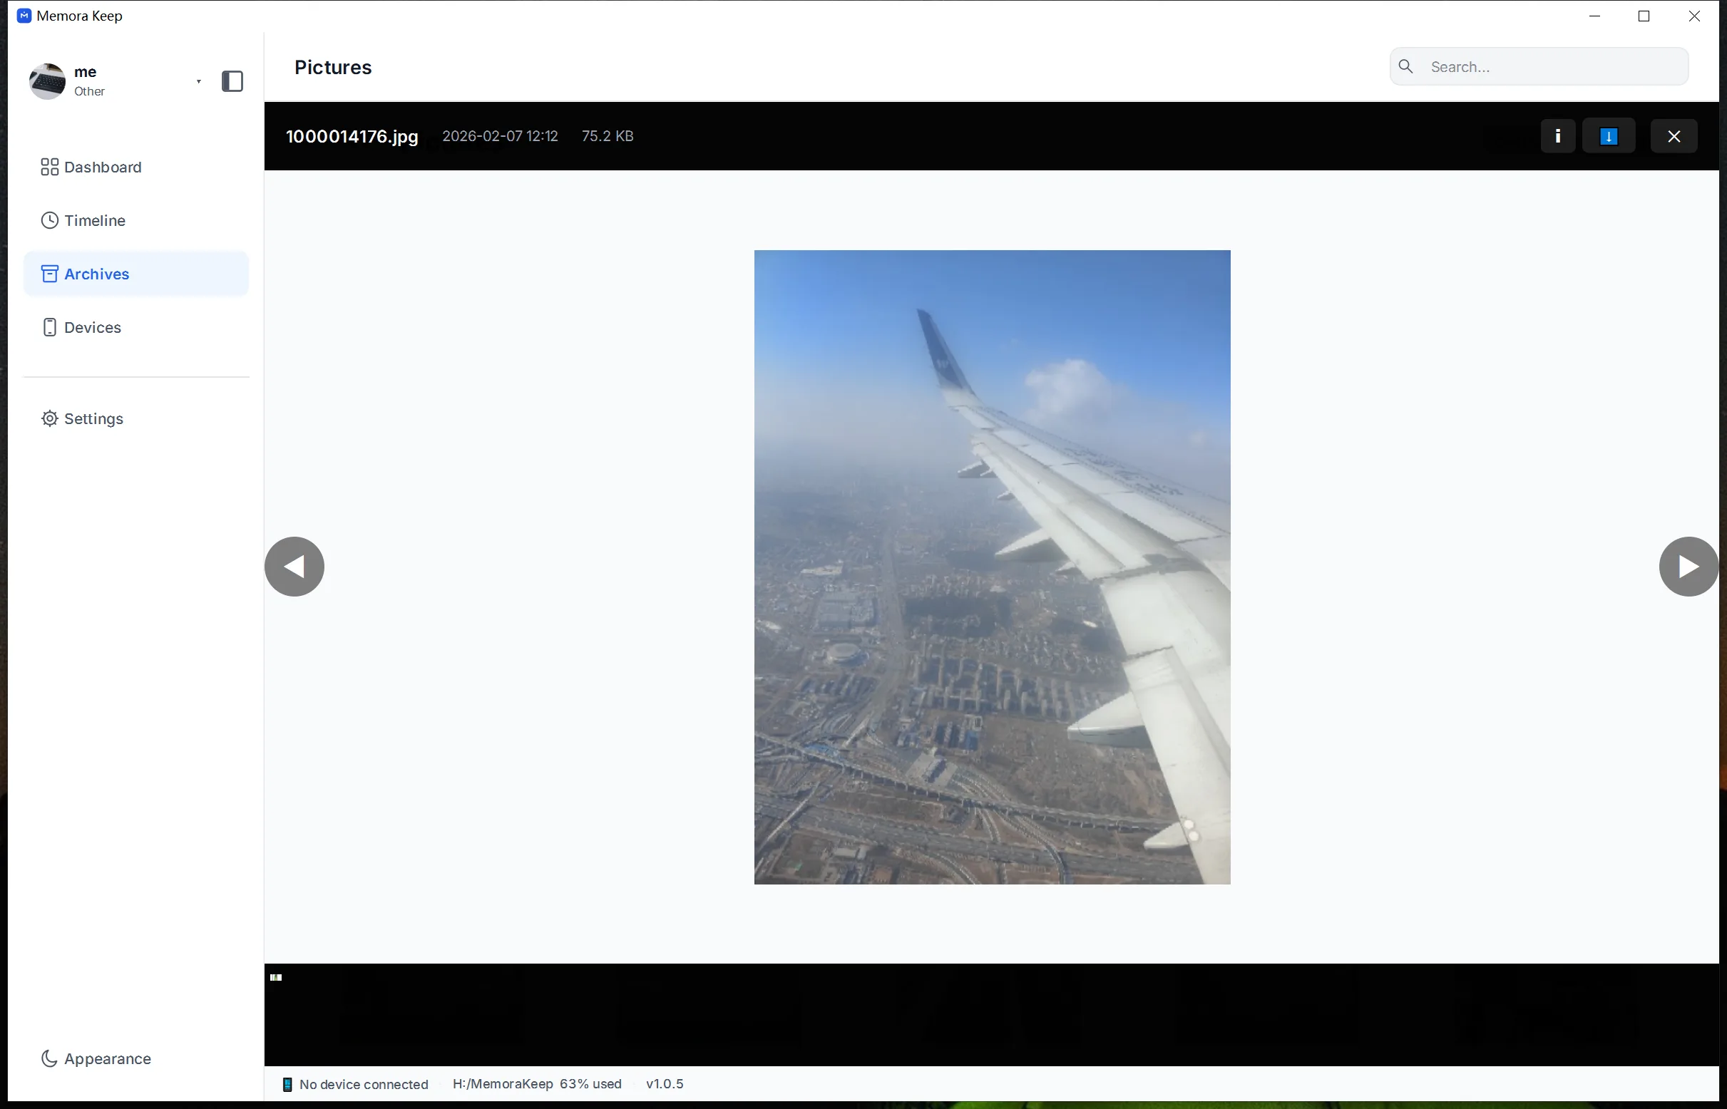
Task: Click the search magnifier icon
Action: [1405, 67]
